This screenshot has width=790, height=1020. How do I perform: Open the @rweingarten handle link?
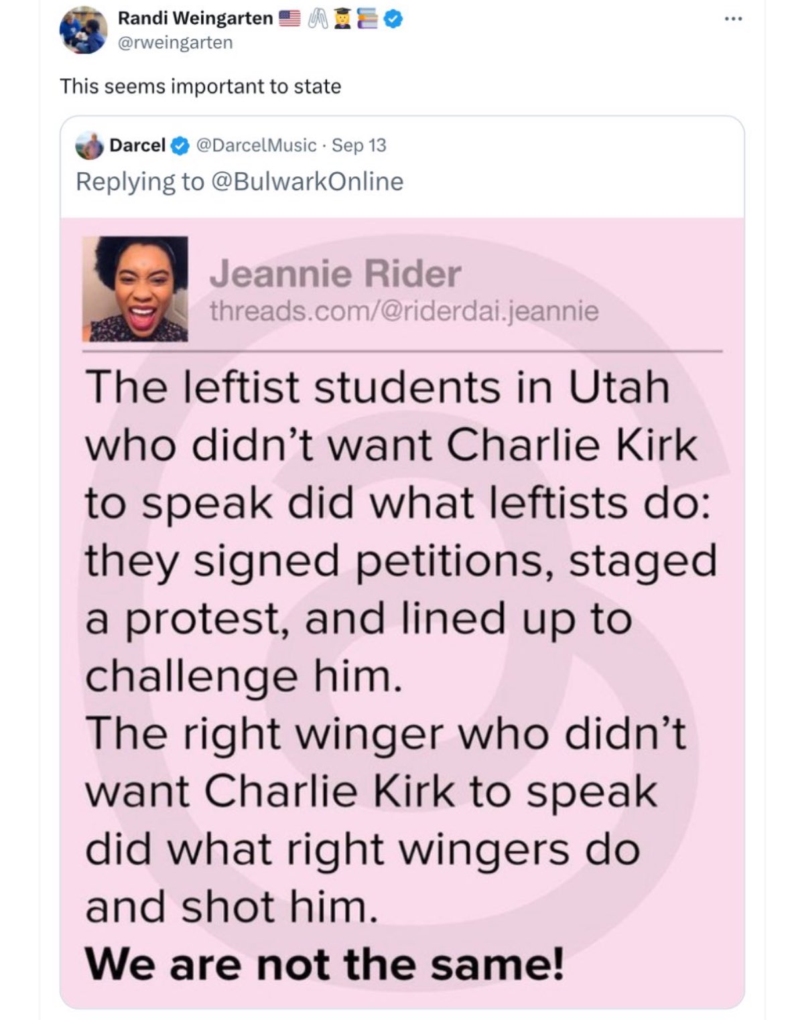click(x=175, y=42)
